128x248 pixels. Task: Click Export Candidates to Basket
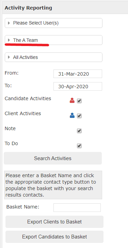click(54, 237)
